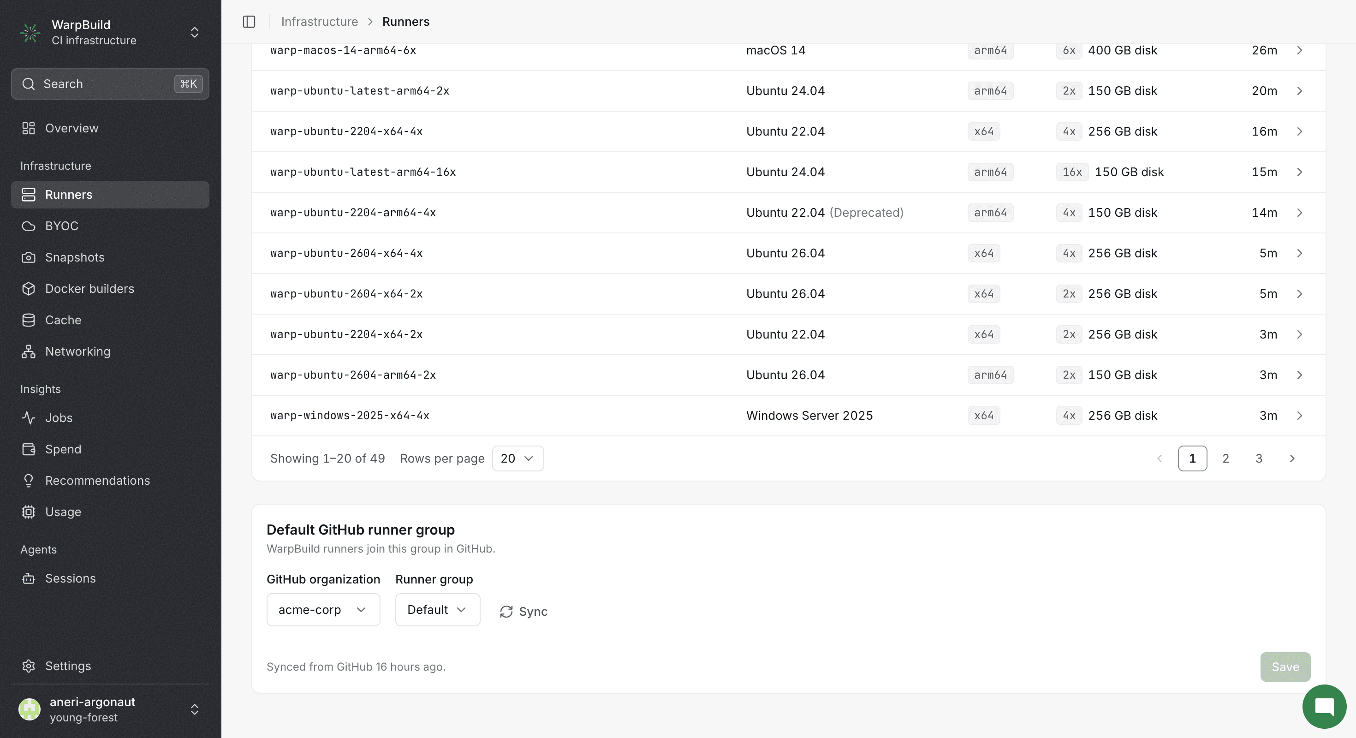1356x738 pixels.
Task: Open the Runner group Default dropdown
Action: [x=437, y=610]
